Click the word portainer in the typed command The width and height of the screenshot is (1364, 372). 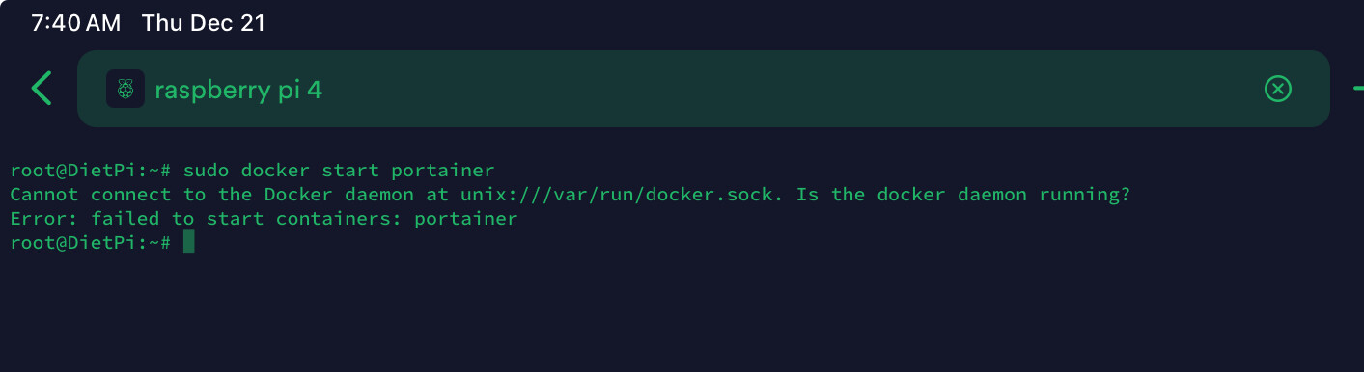click(x=443, y=171)
